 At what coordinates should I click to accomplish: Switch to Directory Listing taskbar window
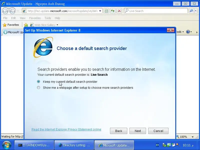click(74, 145)
